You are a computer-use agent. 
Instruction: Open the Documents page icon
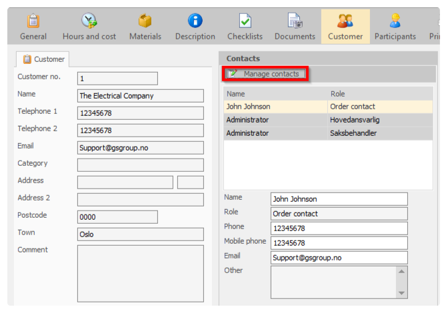(x=295, y=21)
